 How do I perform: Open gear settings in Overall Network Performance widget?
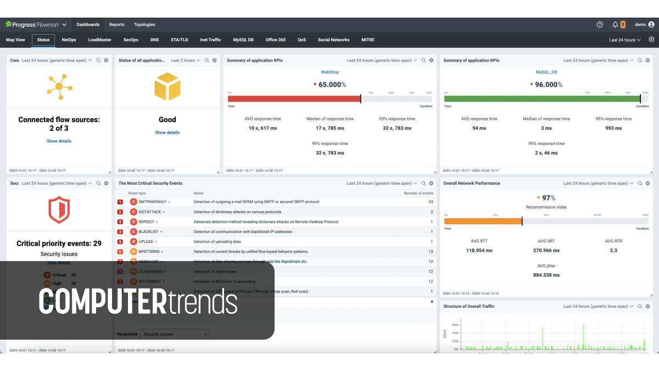[x=648, y=184]
